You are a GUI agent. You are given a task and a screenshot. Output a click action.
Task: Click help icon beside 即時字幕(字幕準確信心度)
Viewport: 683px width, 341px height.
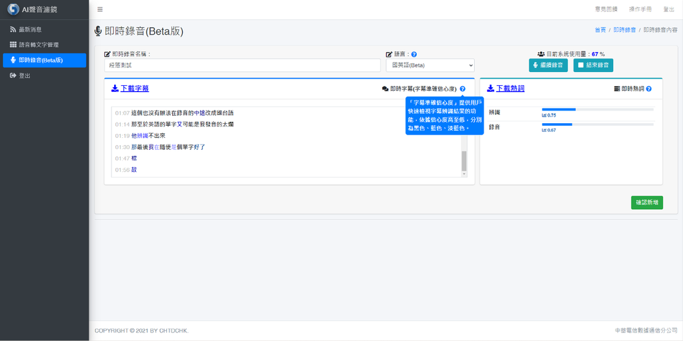coord(463,89)
